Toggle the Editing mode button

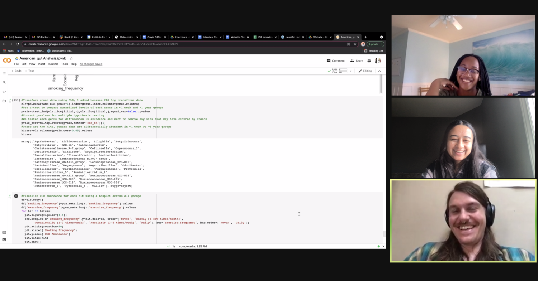coord(365,71)
